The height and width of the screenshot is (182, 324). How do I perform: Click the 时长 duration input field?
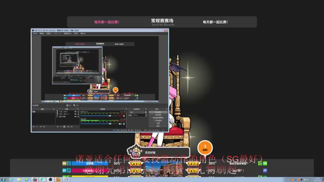[139, 115]
